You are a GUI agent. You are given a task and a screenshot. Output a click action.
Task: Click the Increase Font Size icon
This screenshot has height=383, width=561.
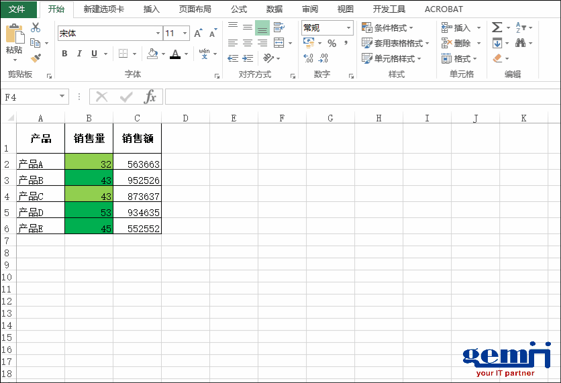[x=198, y=34]
